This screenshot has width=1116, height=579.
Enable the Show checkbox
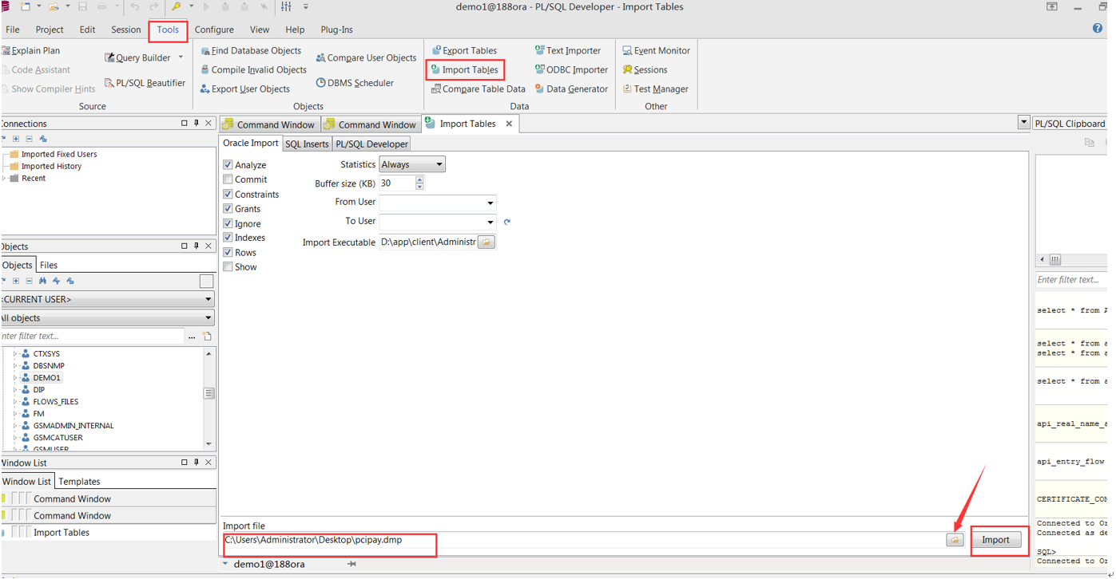[x=228, y=266]
